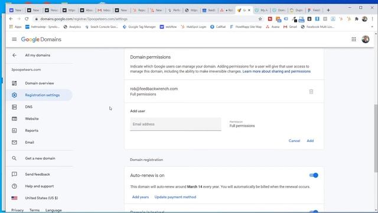Click the Help and support question icon
Viewport: 378px width, 213px height.
click(14, 186)
